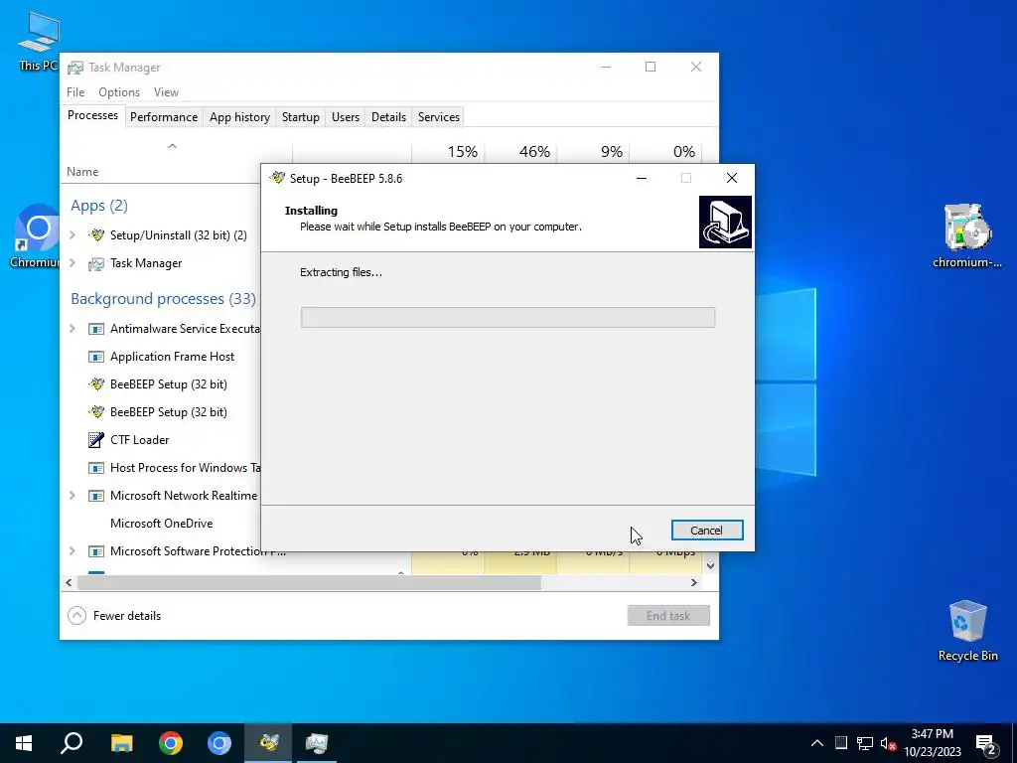Expand Antimalware Service Executable row
The height and width of the screenshot is (763, 1017).
(x=72, y=328)
